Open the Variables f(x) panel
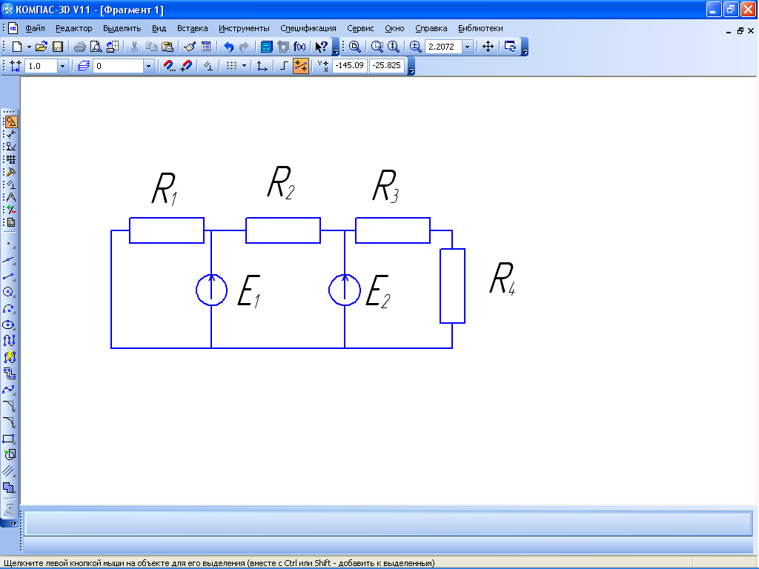This screenshot has width=759, height=569. coord(299,47)
